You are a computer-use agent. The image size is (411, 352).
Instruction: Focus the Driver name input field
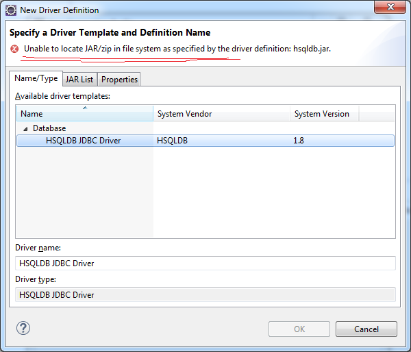pyautogui.click(x=206, y=263)
